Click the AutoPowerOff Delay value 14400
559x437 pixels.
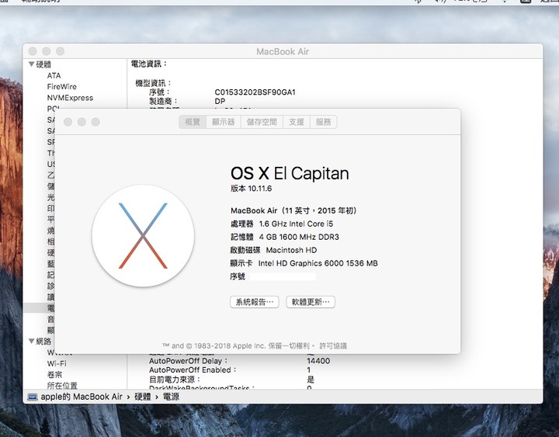(318, 361)
